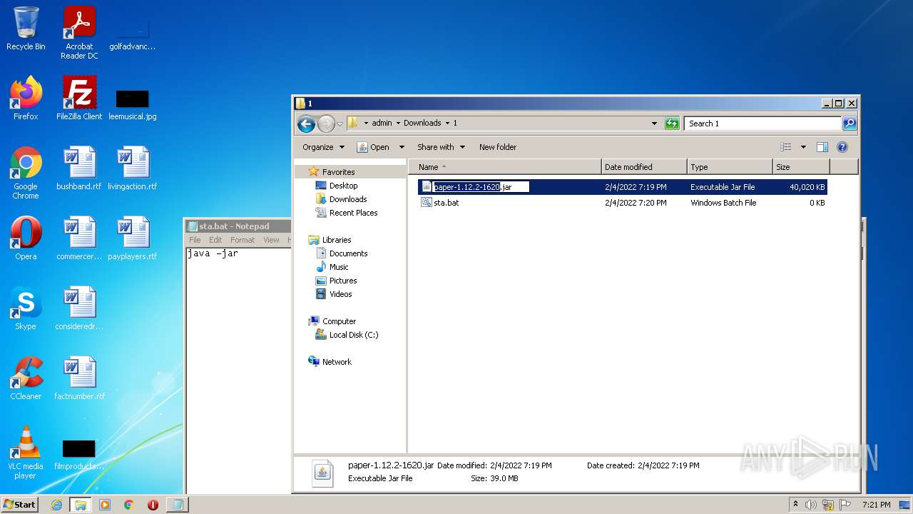Open the Documents library
913x514 pixels.
[x=348, y=253]
